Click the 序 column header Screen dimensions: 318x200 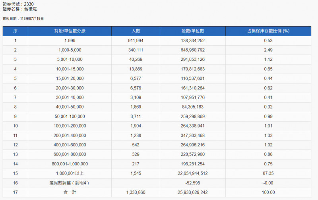15,31
